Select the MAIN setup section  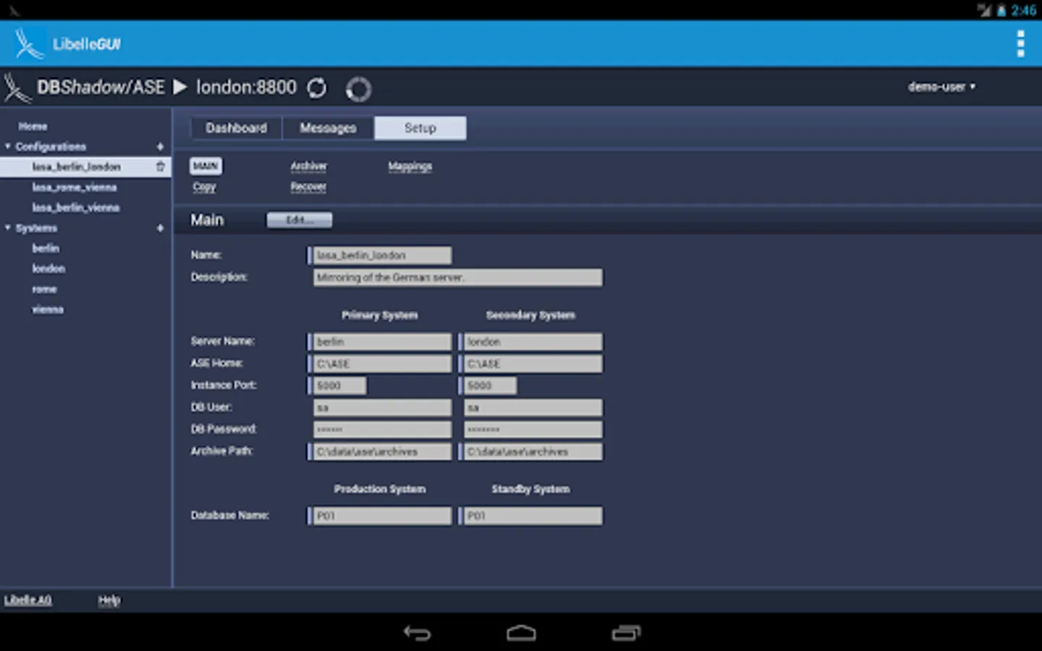click(x=206, y=166)
